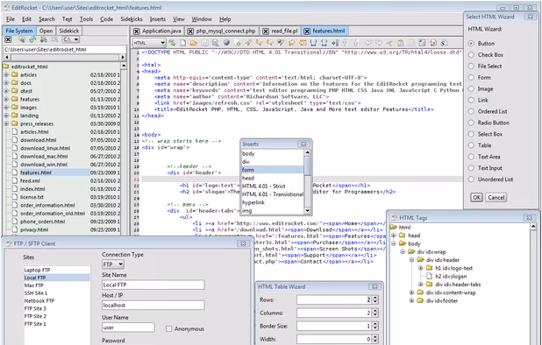Click the EditRocket app icon in title bar
Image resolution: width=542 pixels, height=345 pixels.
[6, 7]
